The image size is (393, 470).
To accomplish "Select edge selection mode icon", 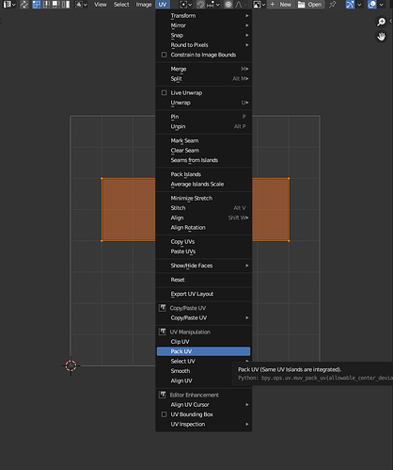I will click(x=46, y=5).
